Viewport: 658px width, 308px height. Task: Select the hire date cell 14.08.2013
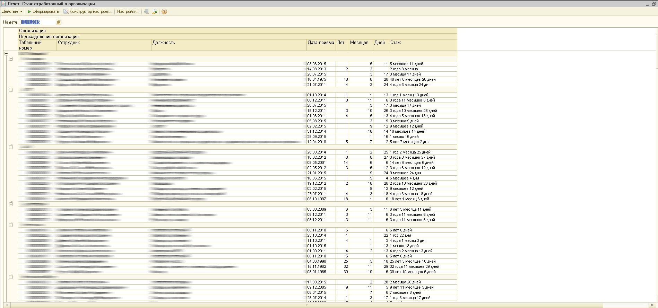pyautogui.click(x=321, y=69)
